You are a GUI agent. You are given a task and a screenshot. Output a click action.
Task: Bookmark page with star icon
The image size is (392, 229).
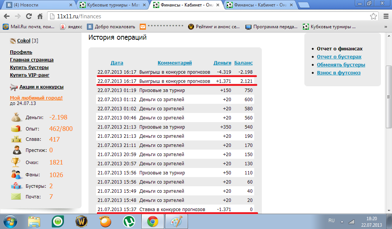373,16
